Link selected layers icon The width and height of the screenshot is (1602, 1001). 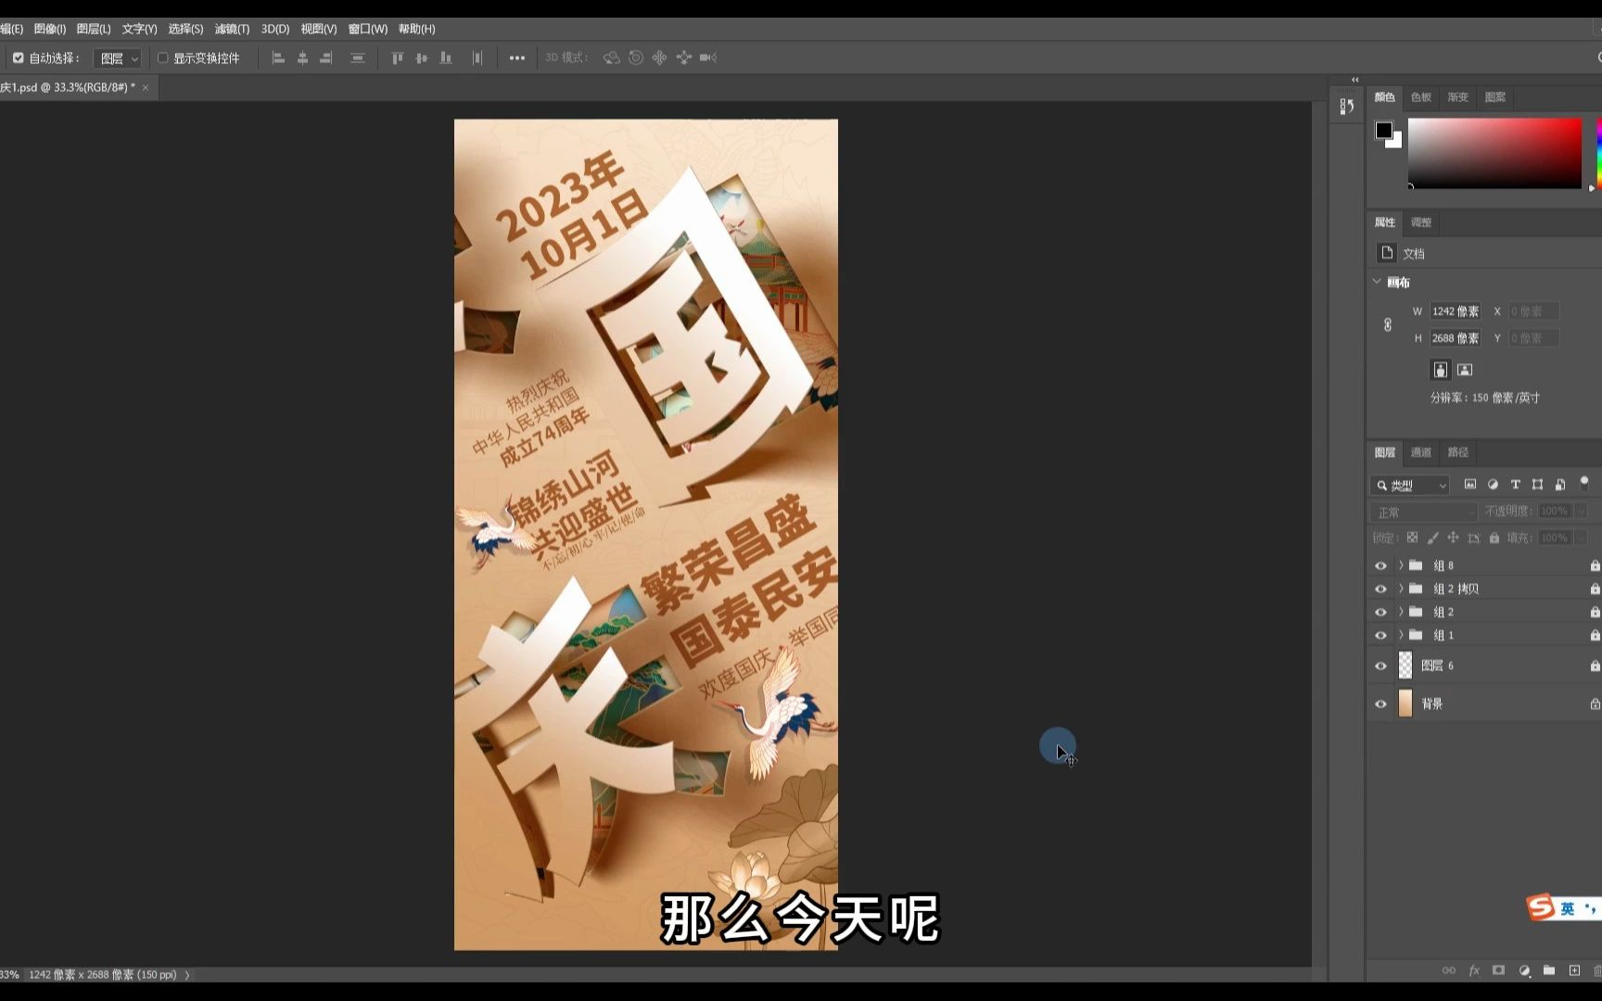point(1449,970)
